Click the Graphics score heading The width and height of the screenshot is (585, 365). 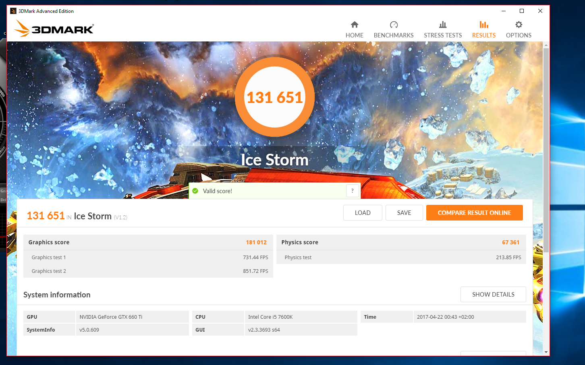pyautogui.click(x=49, y=242)
